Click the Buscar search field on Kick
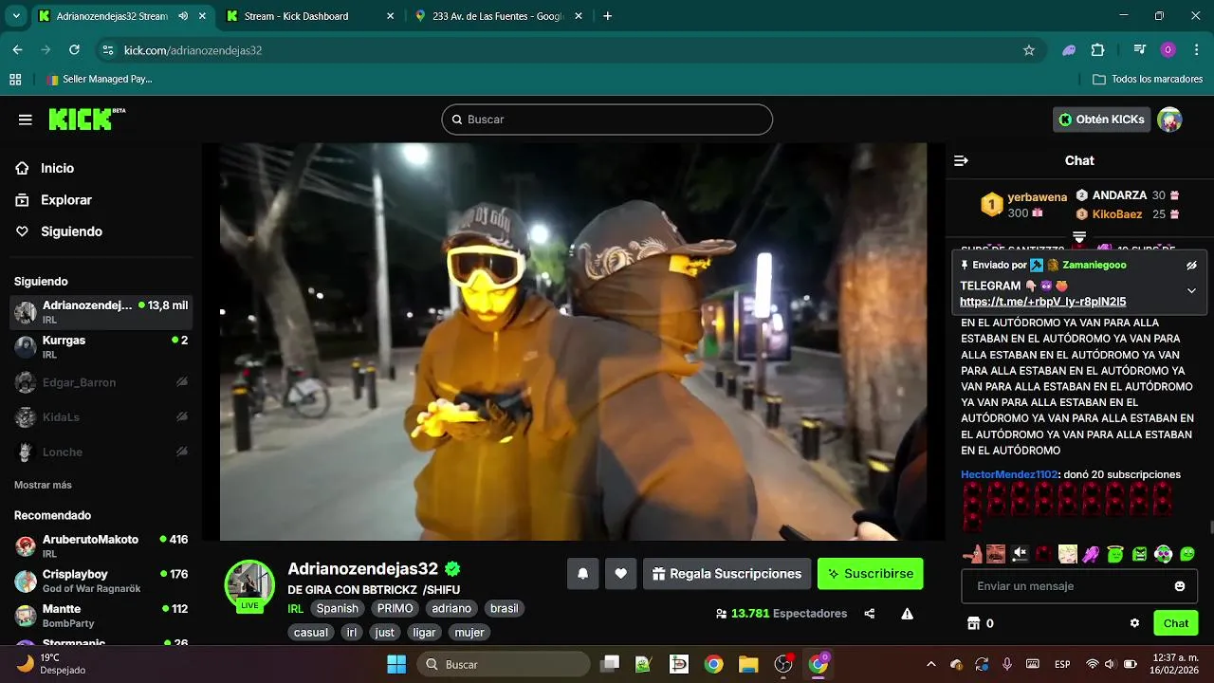The height and width of the screenshot is (683, 1214). (607, 120)
